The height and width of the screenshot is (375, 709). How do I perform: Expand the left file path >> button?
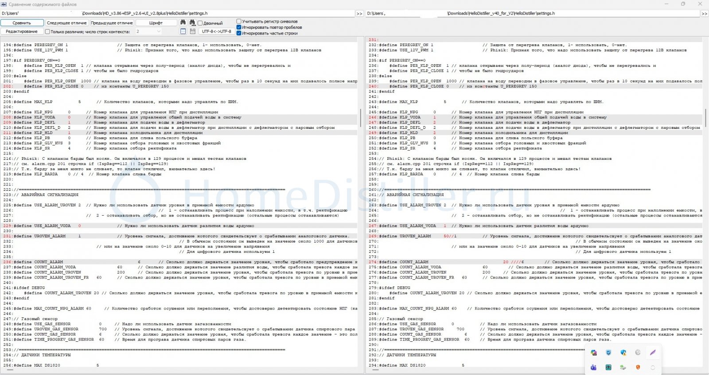click(x=359, y=14)
